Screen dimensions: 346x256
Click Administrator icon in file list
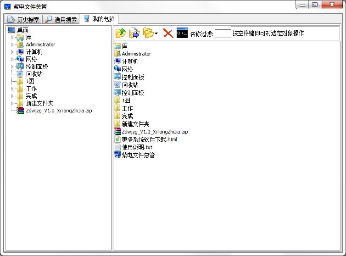pyautogui.click(x=117, y=54)
